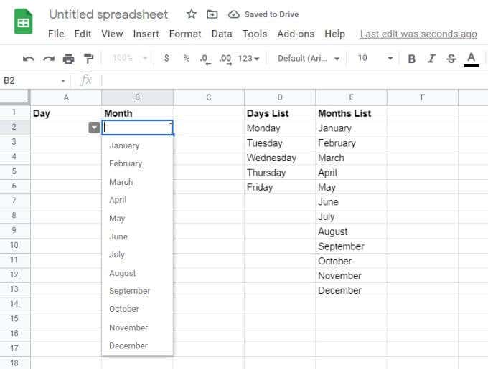Viewport: 488px width, 369px height.
Task: Format as currency with dollar icon
Action: (x=166, y=59)
